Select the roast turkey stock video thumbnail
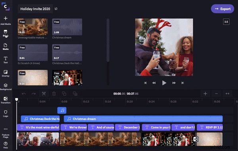The width and height of the screenshot is (238, 151). click(33, 27)
